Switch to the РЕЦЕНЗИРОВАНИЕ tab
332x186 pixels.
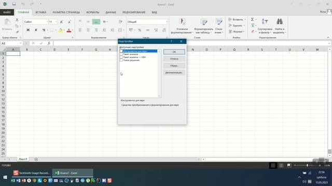134,12
